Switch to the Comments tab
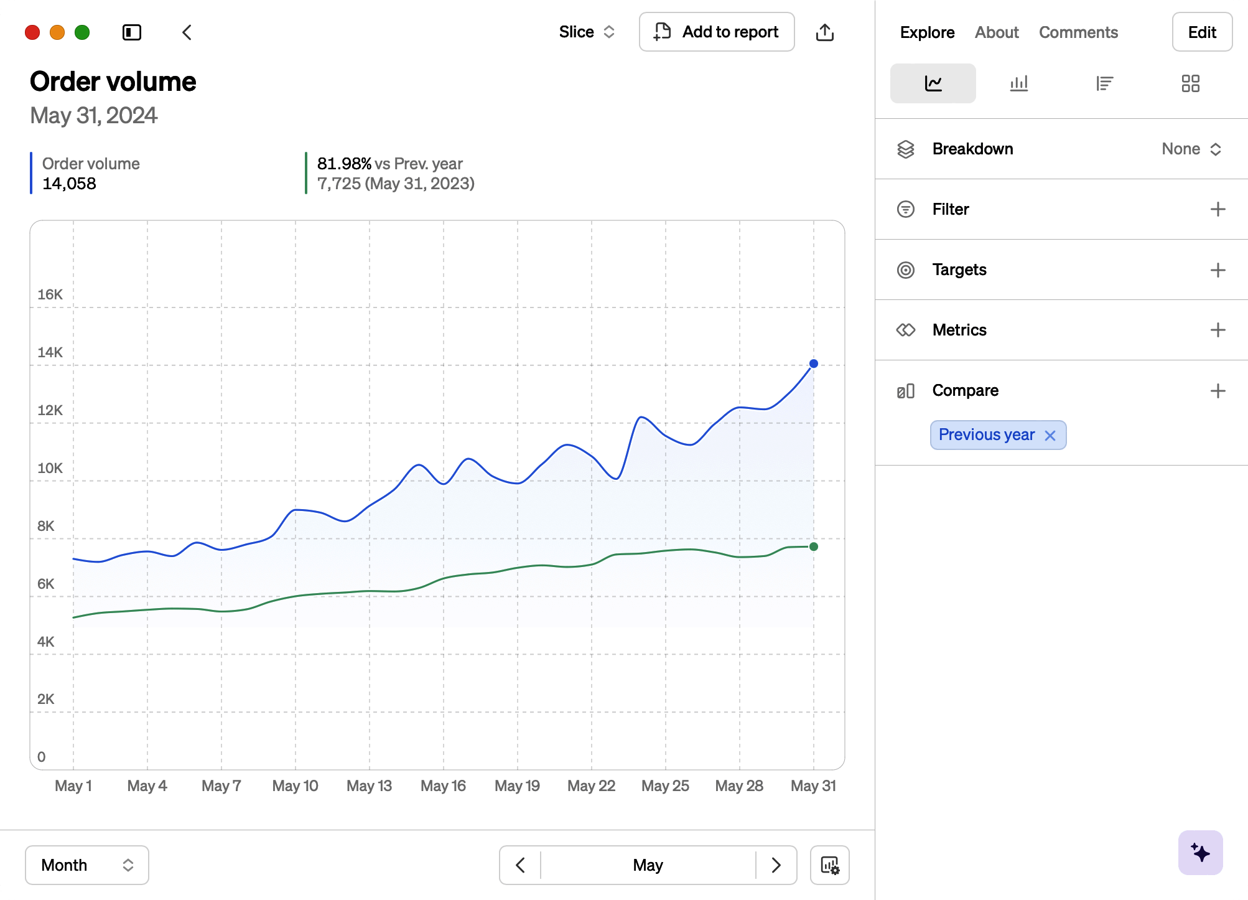The width and height of the screenshot is (1248, 900). click(x=1078, y=32)
